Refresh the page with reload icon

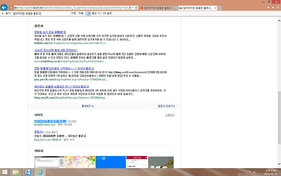coord(136,8)
